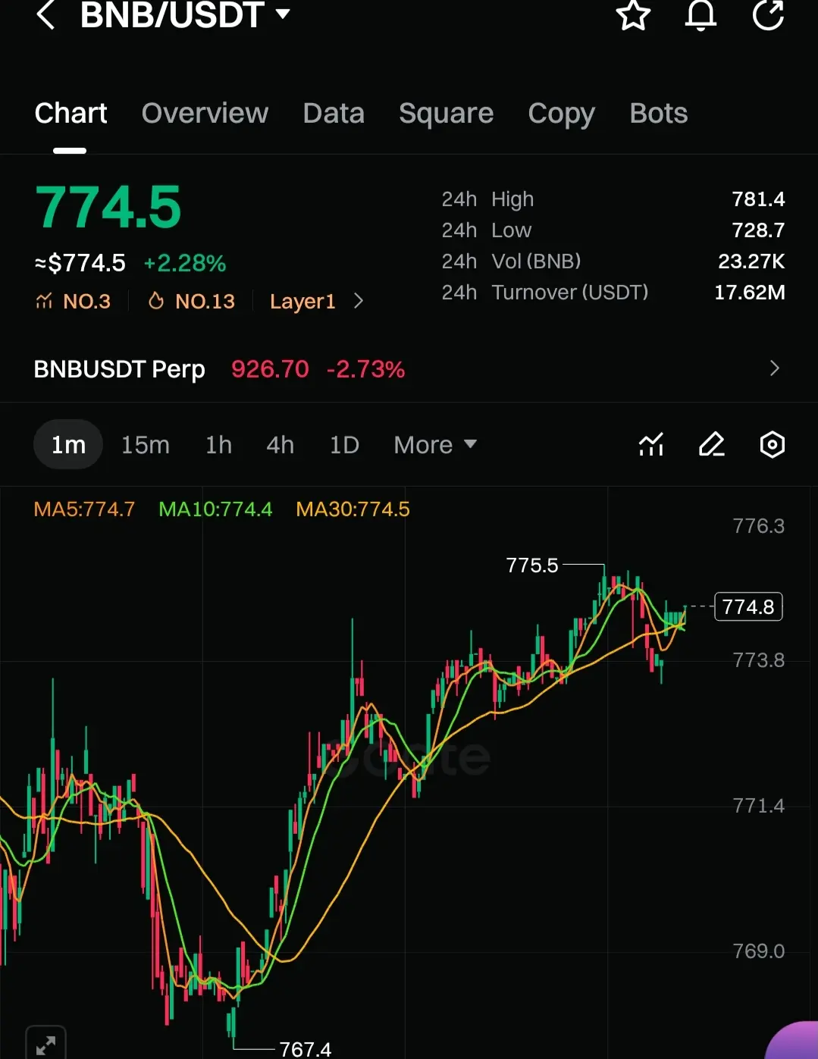Tap the share icon
818x1059 pixels.
tap(768, 14)
